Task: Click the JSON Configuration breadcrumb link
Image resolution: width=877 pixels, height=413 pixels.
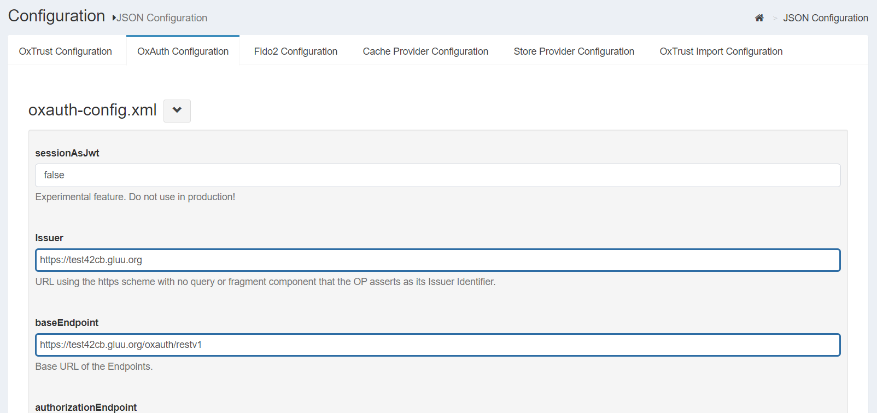Action: coord(825,18)
